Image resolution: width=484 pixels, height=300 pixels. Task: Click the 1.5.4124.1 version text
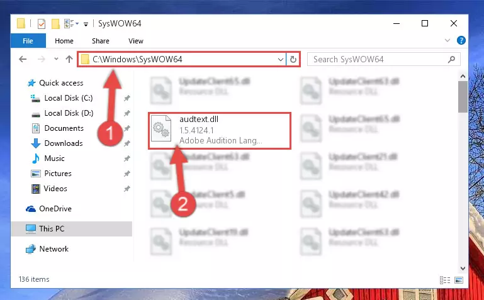196,130
